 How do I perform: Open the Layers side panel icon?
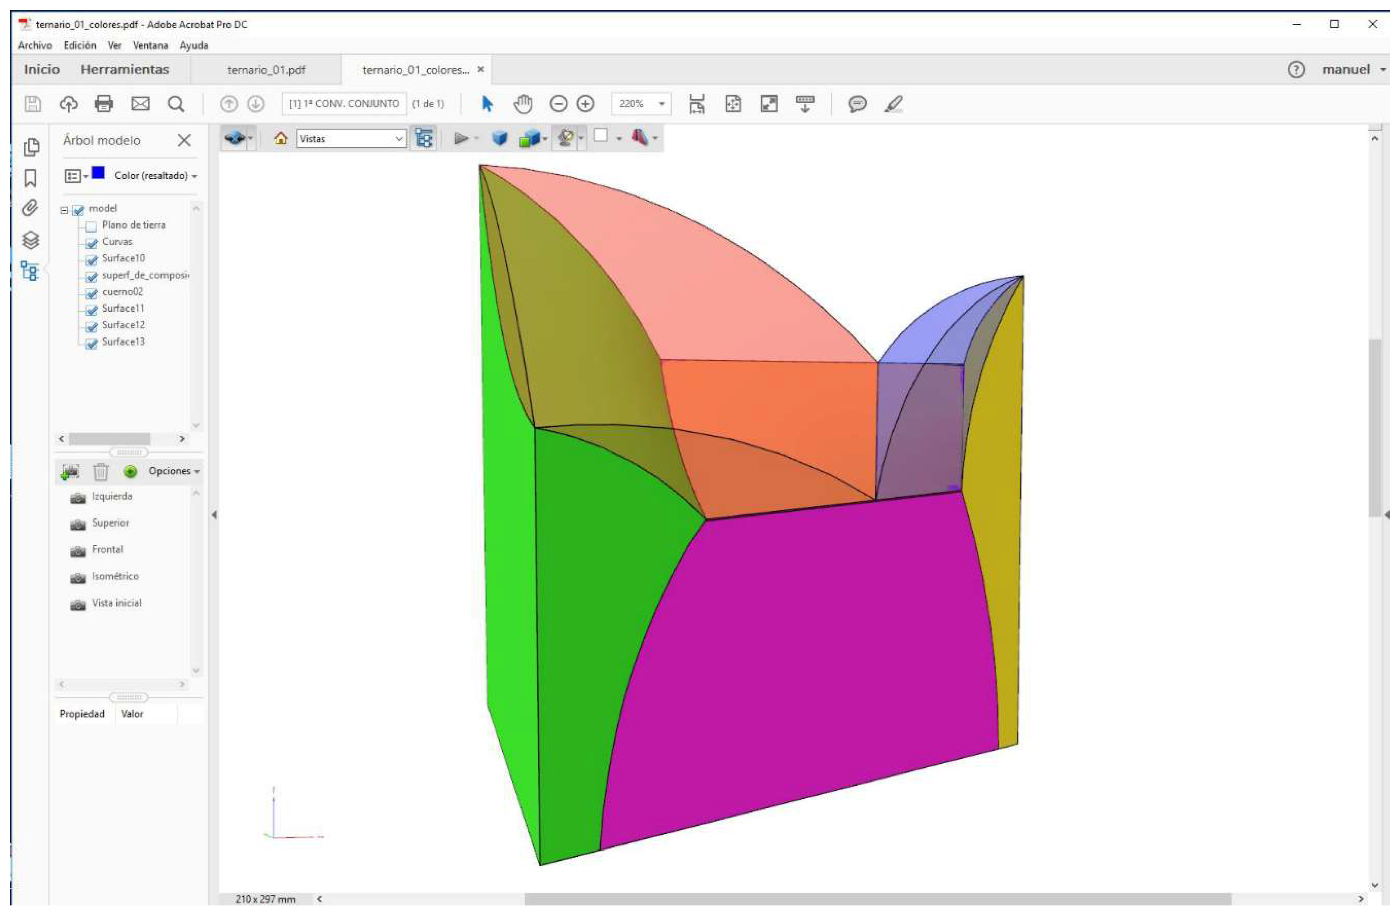(x=31, y=240)
